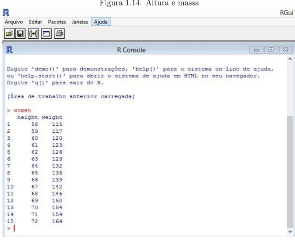Click the print toolbar icon

(59, 34)
